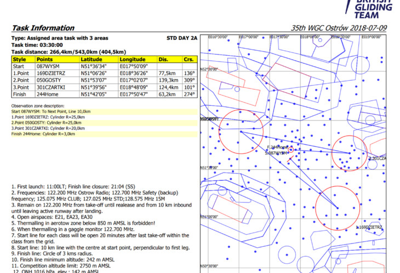The height and width of the screenshot is (273, 400).
Task: Select the Style column header
Action: click(x=20, y=59)
